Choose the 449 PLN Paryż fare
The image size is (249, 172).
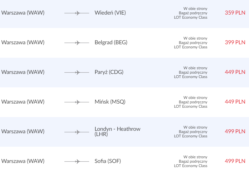235,72
